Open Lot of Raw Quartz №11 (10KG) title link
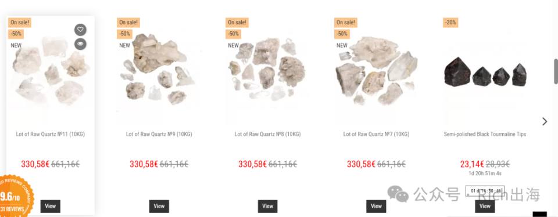This screenshot has height=217, width=558. point(51,134)
